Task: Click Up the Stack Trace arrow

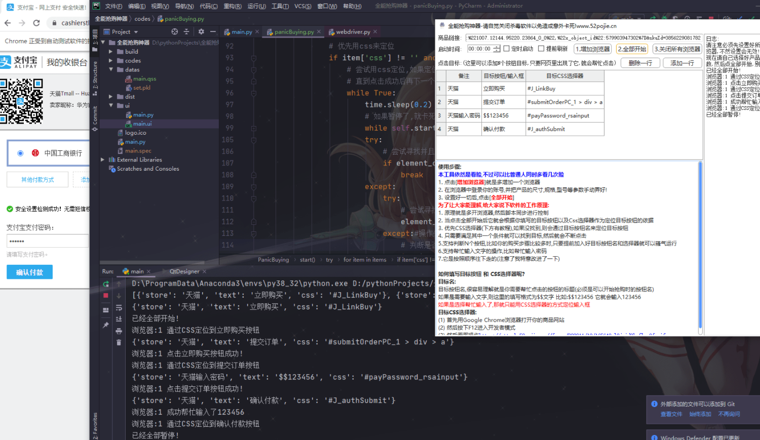Action: [119, 284]
